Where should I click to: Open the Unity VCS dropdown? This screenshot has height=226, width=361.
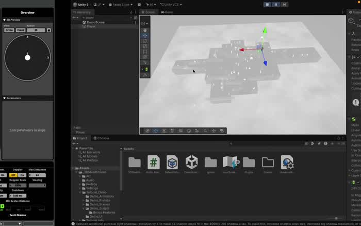[171, 4]
